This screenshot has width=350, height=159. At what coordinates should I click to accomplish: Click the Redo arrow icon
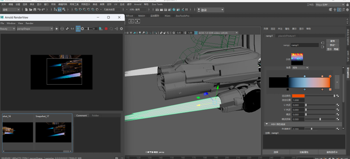click(x=43, y=10)
